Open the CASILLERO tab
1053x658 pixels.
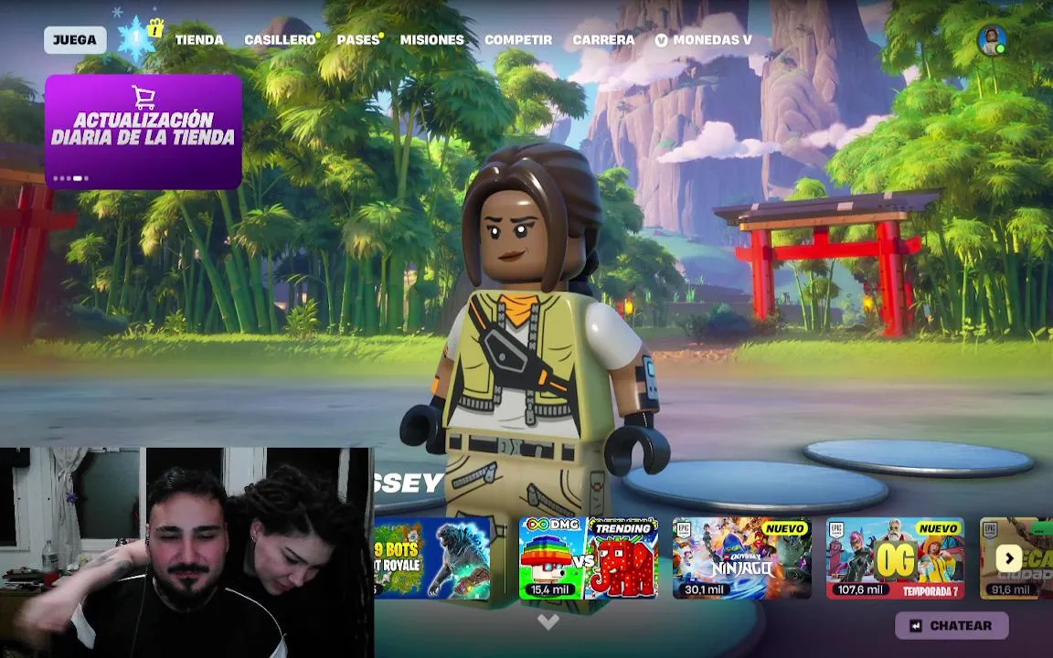pyautogui.click(x=280, y=39)
